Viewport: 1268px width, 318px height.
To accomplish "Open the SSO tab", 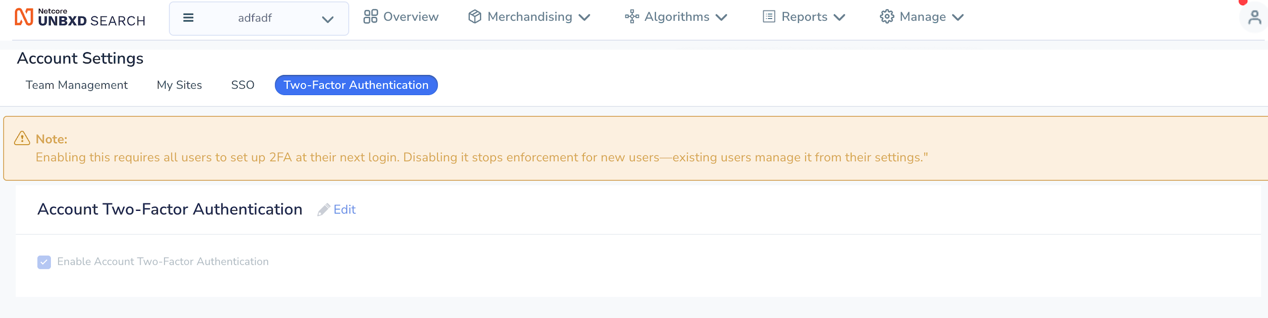I will click(x=243, y=85).
